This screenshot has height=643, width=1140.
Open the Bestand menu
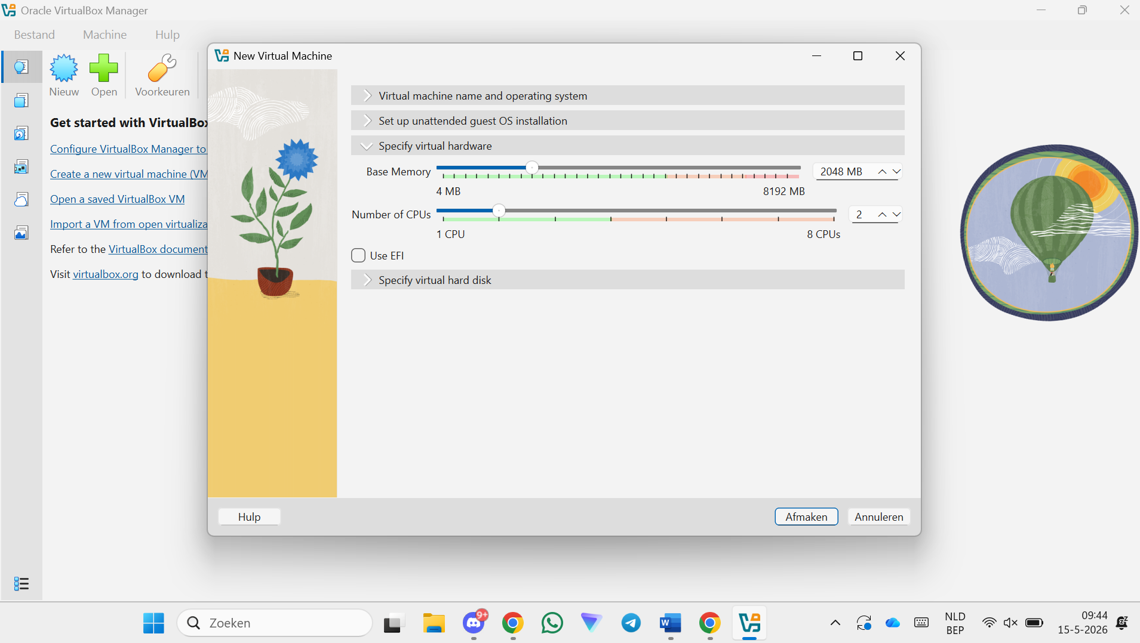click(x=35, y=35)
